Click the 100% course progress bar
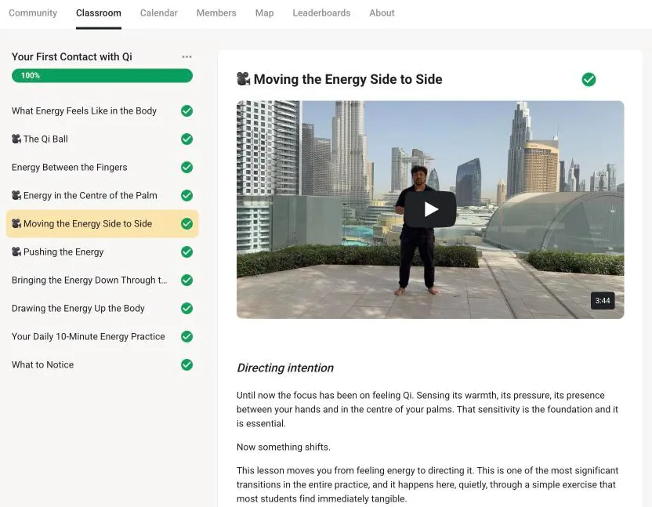This screenshot has height=507, width=652. (x=103, y=75)
